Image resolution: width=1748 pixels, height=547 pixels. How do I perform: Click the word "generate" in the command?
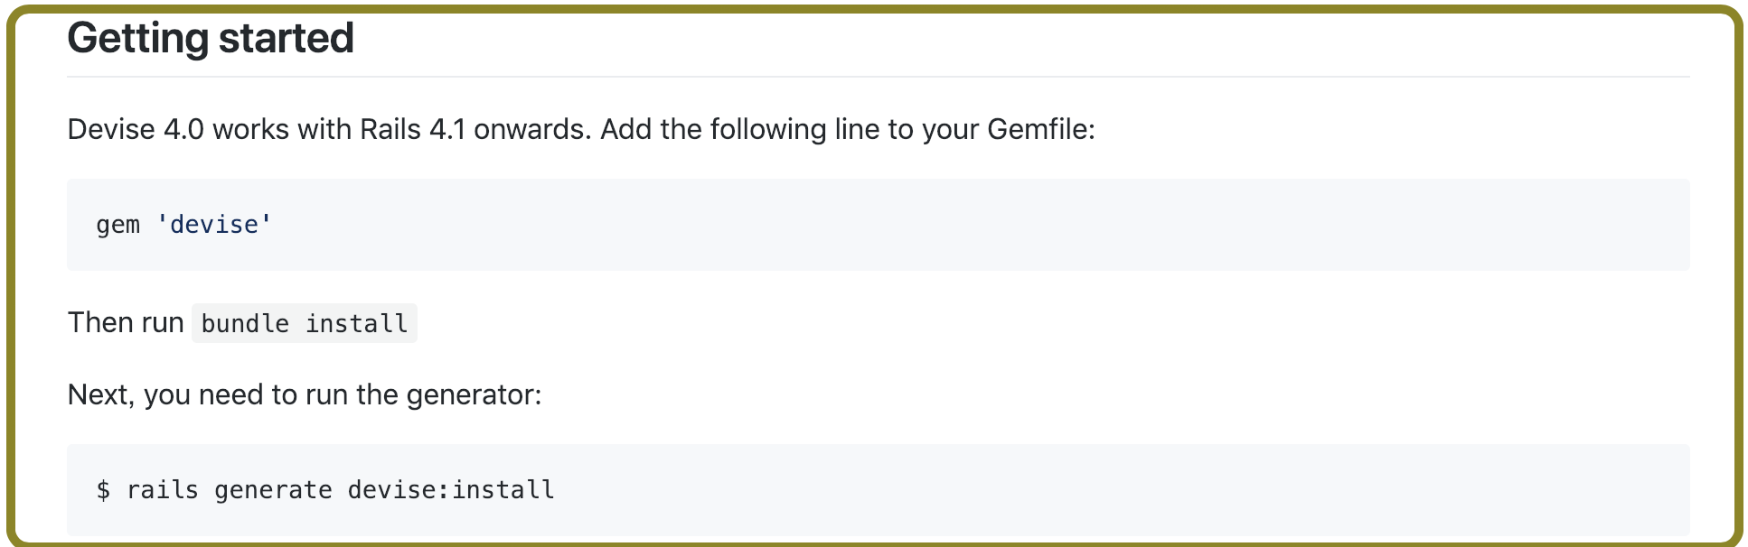click(273, 490)
